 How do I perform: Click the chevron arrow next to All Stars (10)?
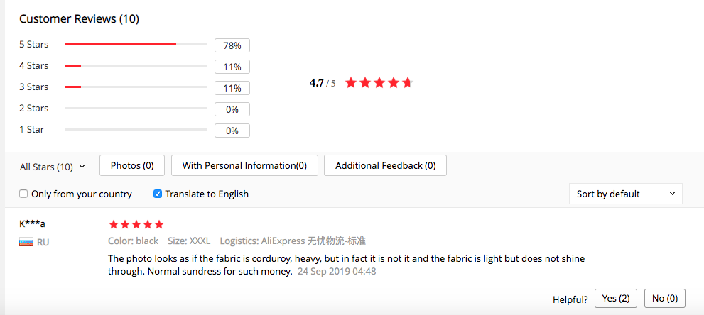(82, 167)
